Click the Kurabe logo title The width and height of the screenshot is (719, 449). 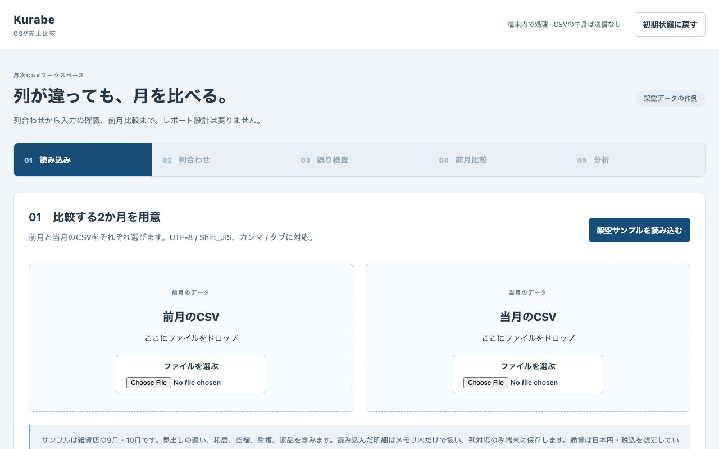point(34,20)
